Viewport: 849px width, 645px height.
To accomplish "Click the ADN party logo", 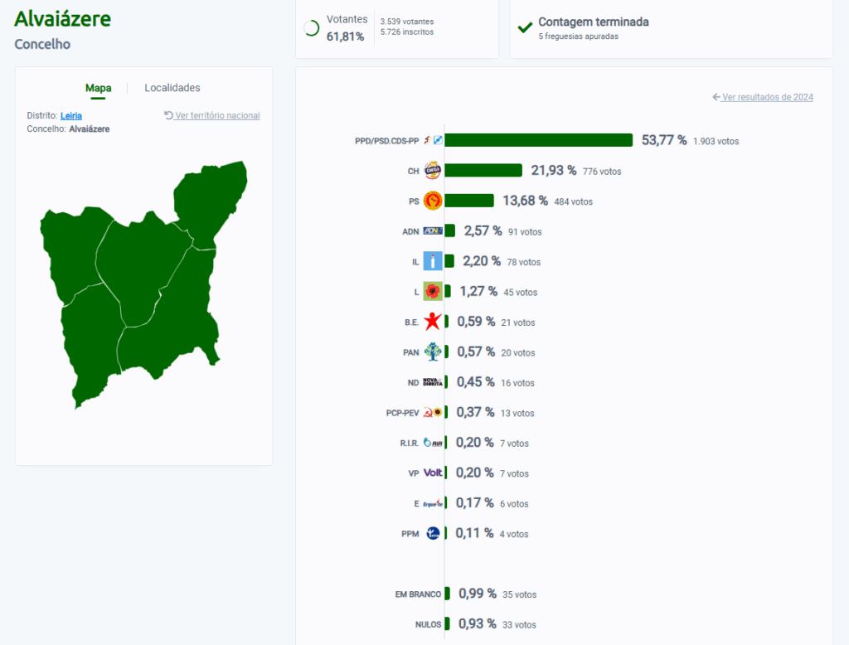I will point(432,231).
